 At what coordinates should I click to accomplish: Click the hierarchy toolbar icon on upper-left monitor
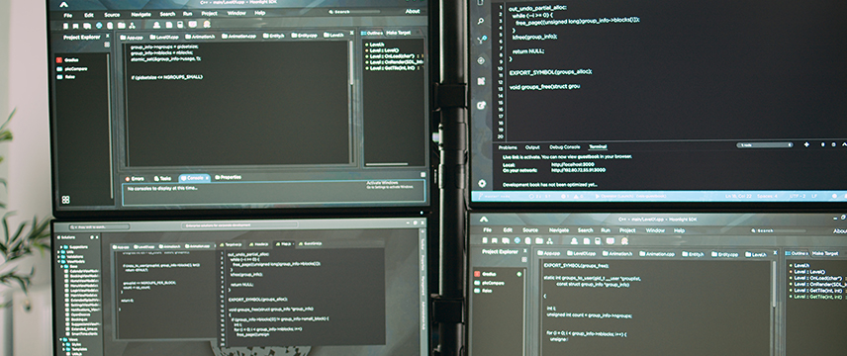(132, 25)
